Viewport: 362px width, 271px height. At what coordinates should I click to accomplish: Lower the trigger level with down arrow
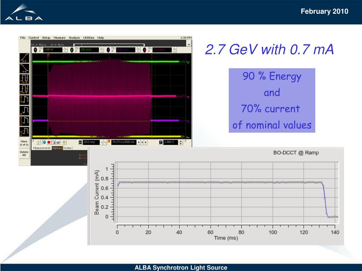pyautogui.click(x=181, y=144)
